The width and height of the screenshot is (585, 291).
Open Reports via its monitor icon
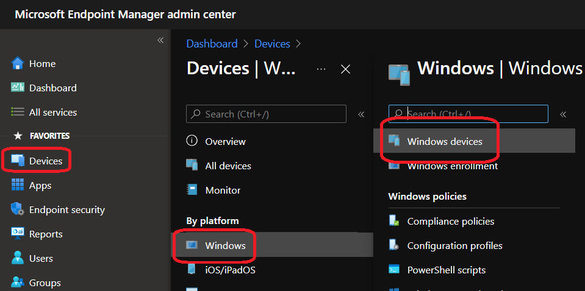click(x=18, y=234)
